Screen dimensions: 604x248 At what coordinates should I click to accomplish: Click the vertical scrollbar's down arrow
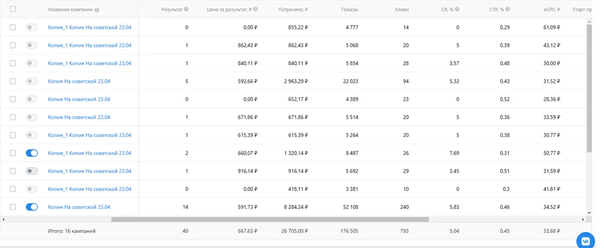589,213
